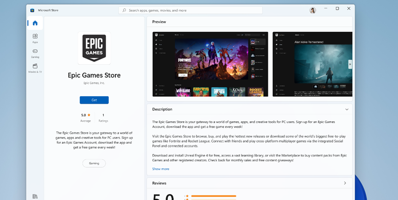Click the Reviews heading text
This screenshot has width=398, height=200.
tap(160, 183)
